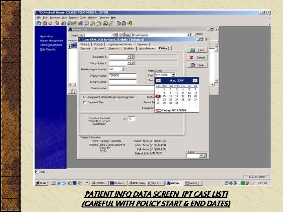
Task: Expand the quick launch overflow chevron
Action: [x=86, y=183]
